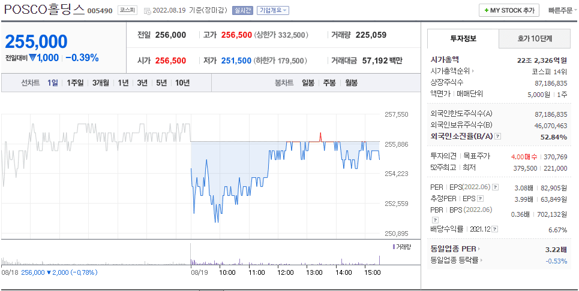
Task: Click 전일 value 256,000
Action: click(170, 35)
